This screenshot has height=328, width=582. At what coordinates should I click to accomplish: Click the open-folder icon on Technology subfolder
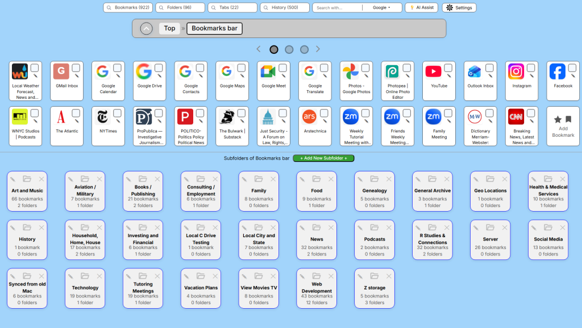click(85, 276)
